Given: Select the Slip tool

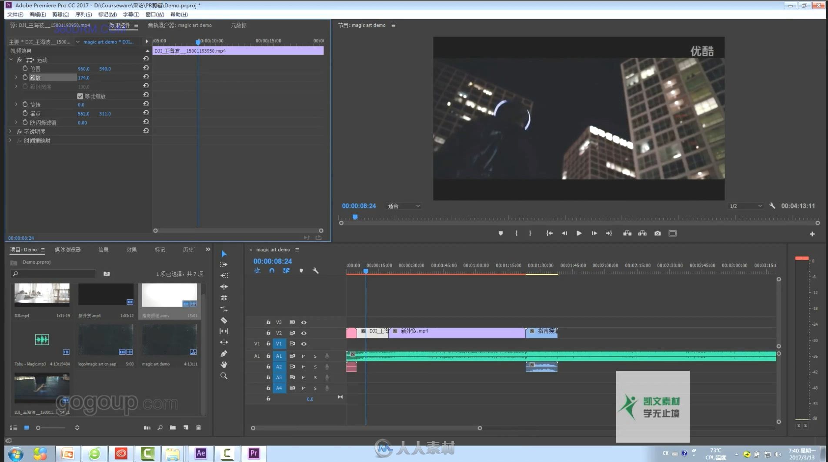Looking at the screenshot, I should click(224, 331).
